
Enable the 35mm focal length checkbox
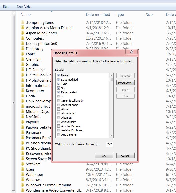(x=59, y=101)
